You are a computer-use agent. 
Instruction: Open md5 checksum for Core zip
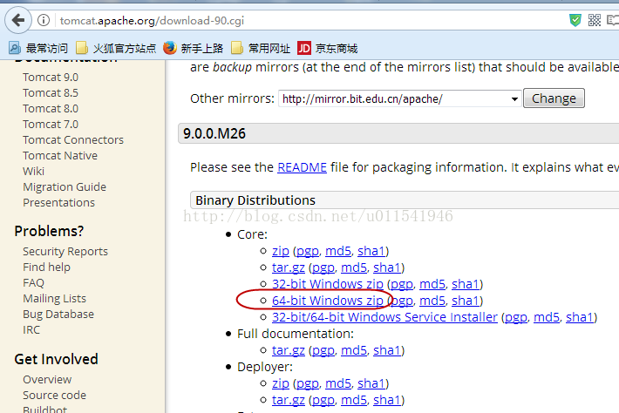point(338,251)
